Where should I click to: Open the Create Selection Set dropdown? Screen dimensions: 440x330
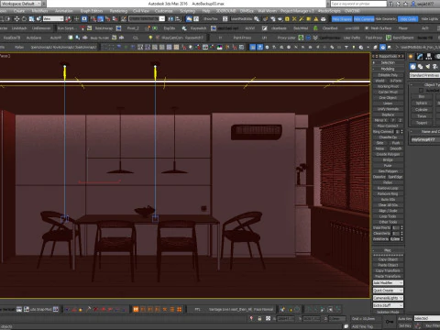147,19
